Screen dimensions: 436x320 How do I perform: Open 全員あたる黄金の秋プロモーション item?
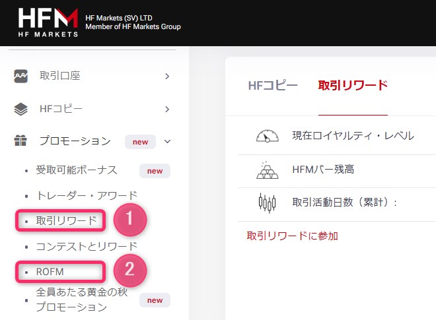(82, 300)
